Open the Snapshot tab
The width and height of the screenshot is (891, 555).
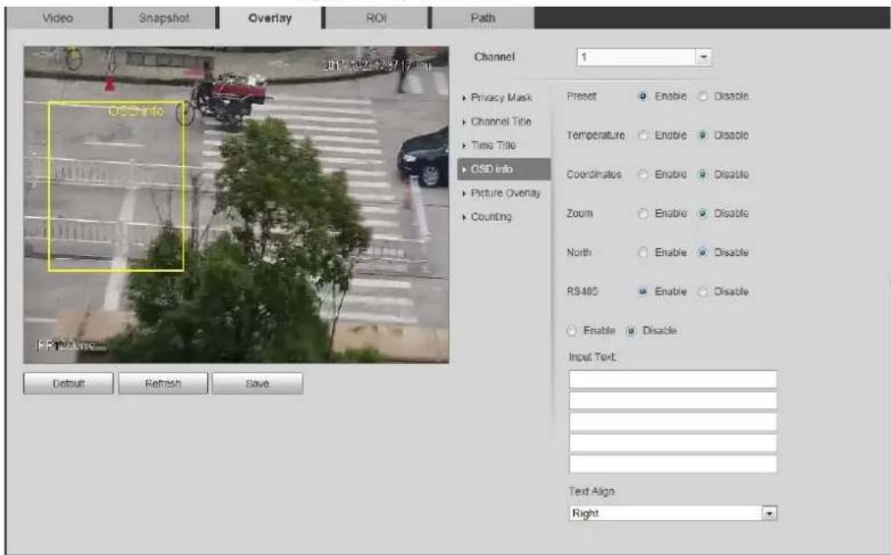164,18
